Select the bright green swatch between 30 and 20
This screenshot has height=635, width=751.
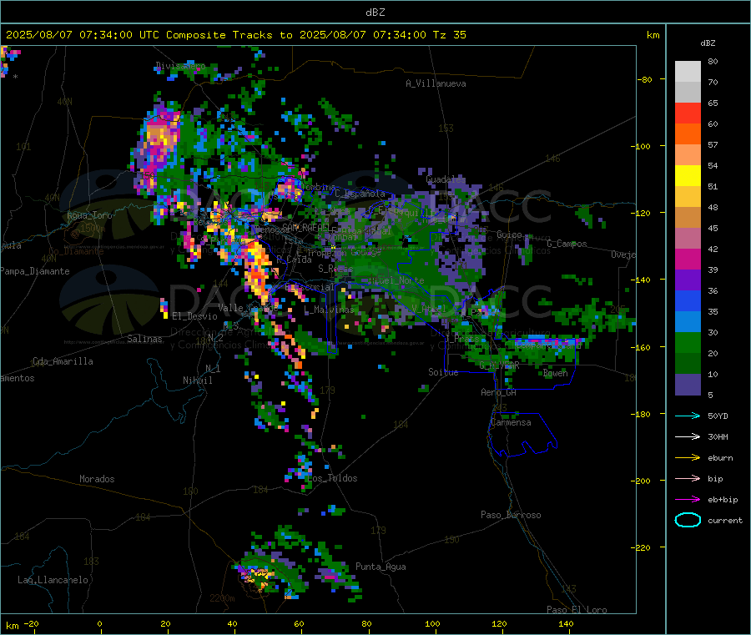coord(688,343)
